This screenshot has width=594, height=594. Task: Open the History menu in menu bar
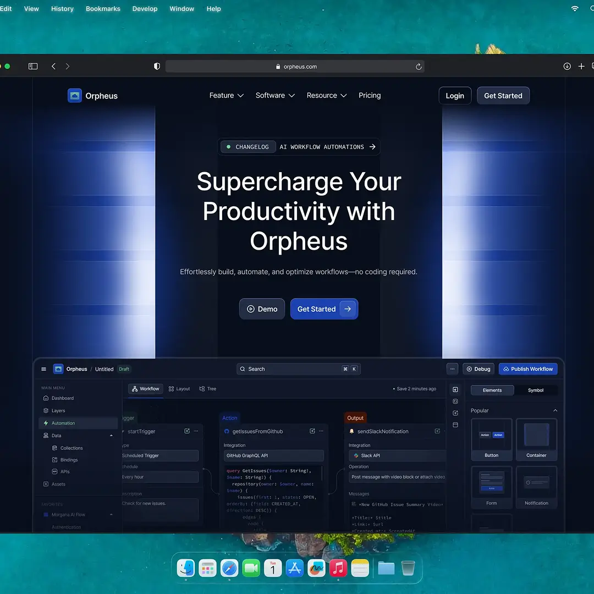(x=63, y=9)
